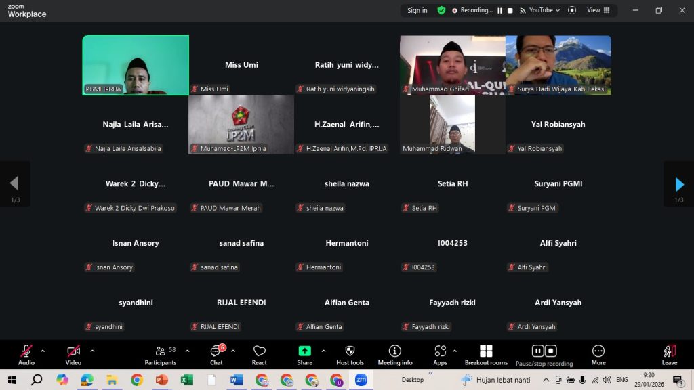Open the View layout menu
The image size is (694, 390).
[x=598, y=10]
